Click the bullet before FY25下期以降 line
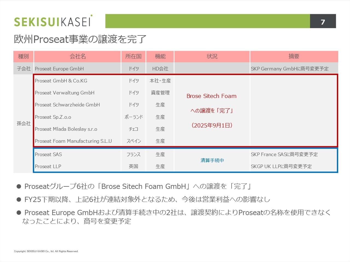 pyautogui.click(x=19, y=200)
